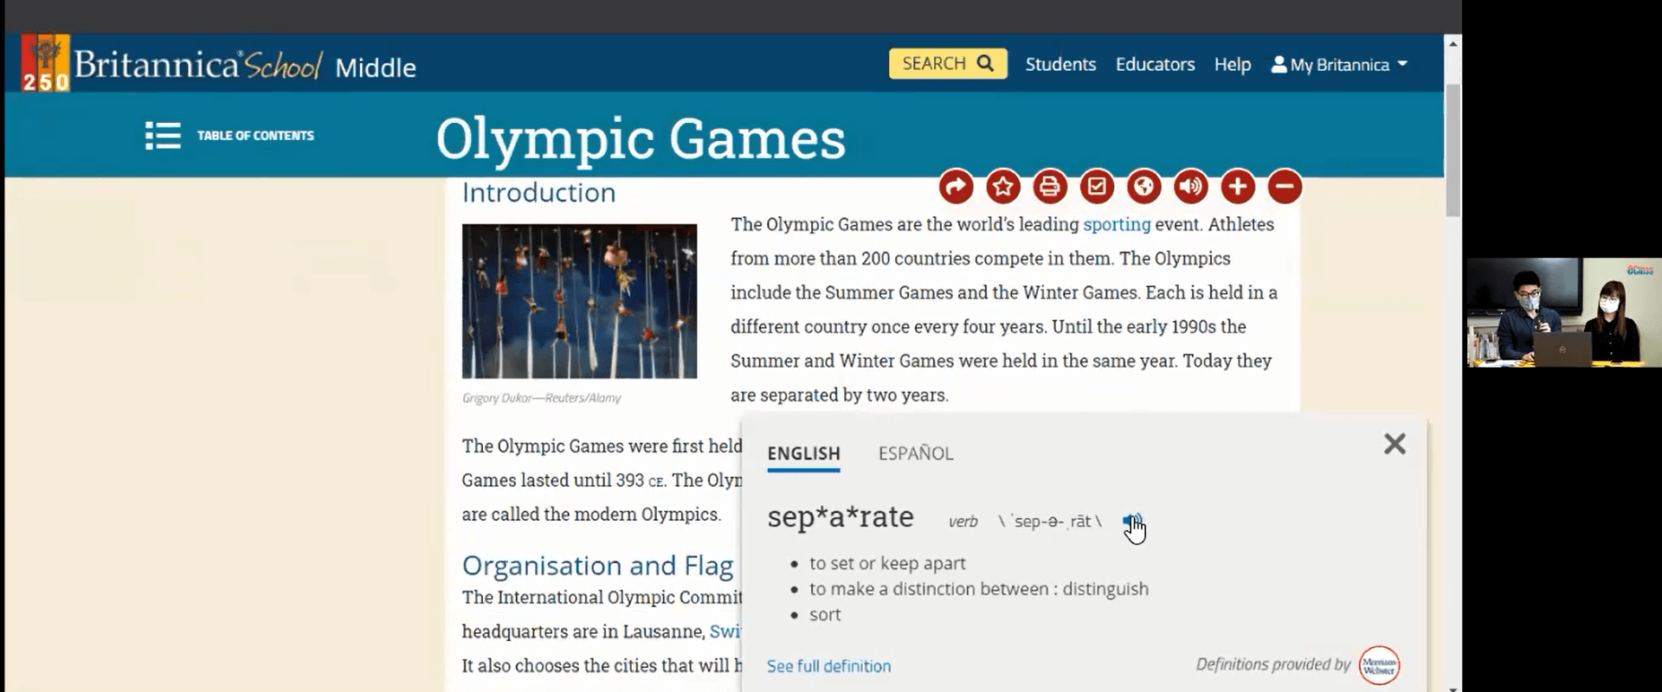Screen dimensions: 1662x692
Task: Click the Grigory Dukor photo credit
Action: [541, 398]
